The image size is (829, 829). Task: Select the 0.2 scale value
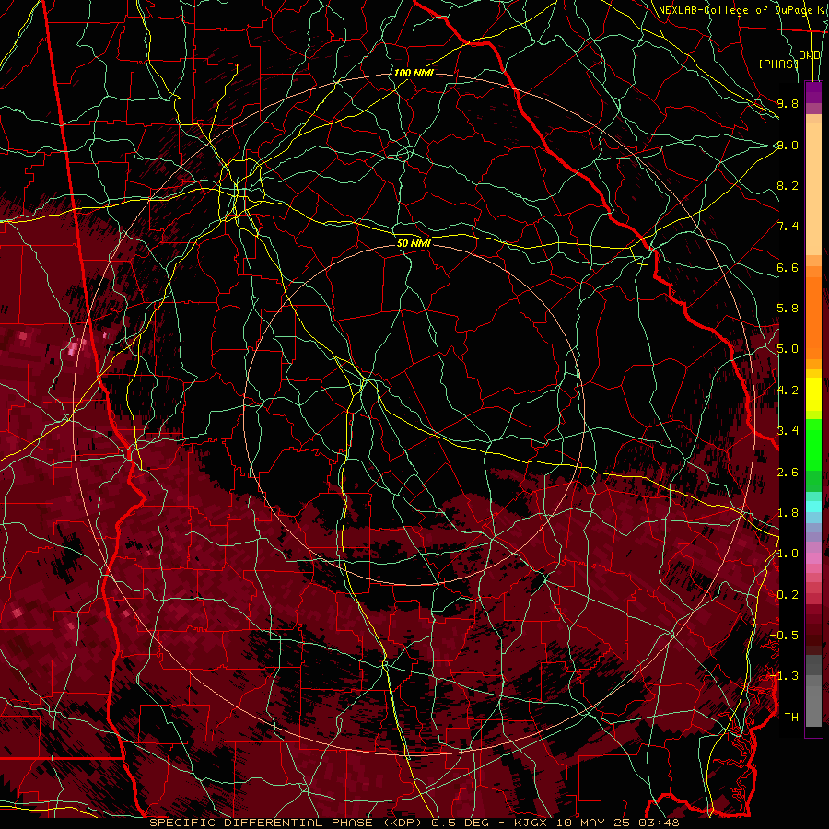tap(788, 595)
